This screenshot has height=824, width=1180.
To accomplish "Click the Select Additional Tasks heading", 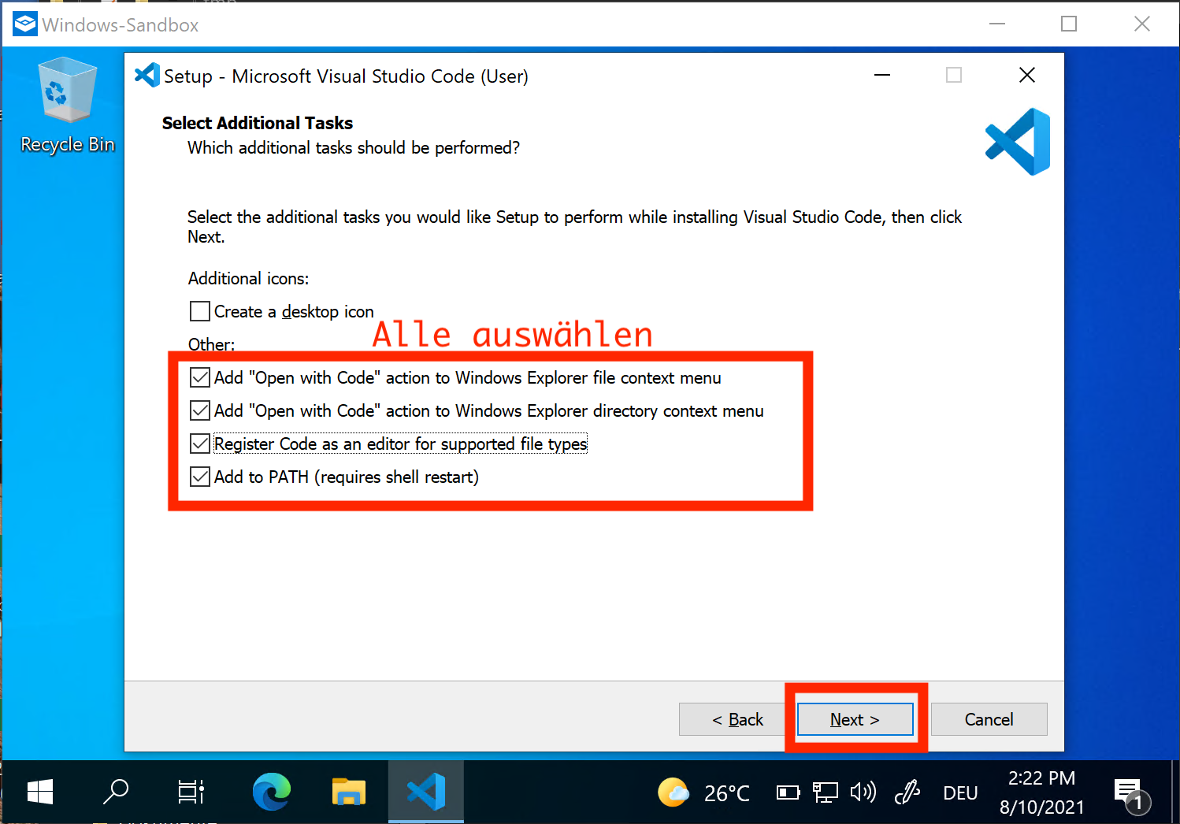I will pyautogui.click(x=258, y=123).
